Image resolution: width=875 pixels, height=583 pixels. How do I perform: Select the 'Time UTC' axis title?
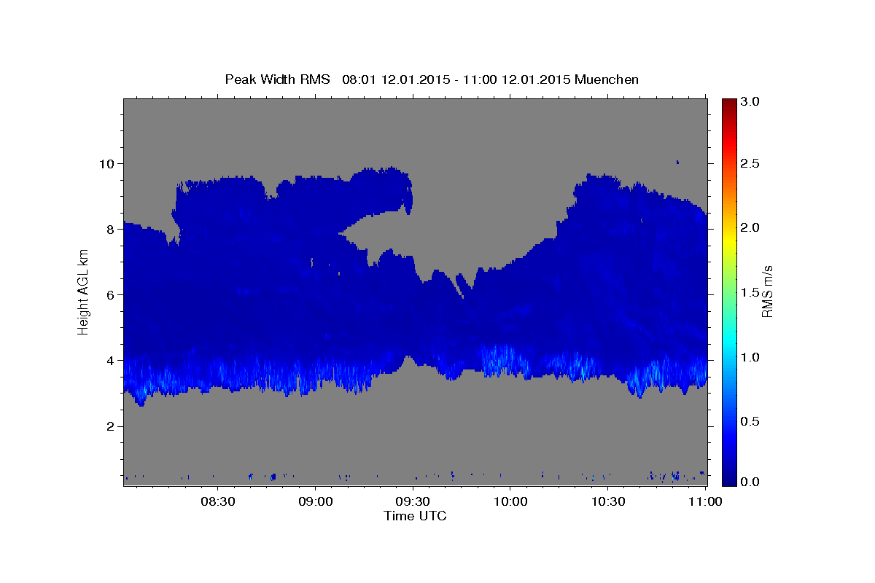[x=415, y=517]
